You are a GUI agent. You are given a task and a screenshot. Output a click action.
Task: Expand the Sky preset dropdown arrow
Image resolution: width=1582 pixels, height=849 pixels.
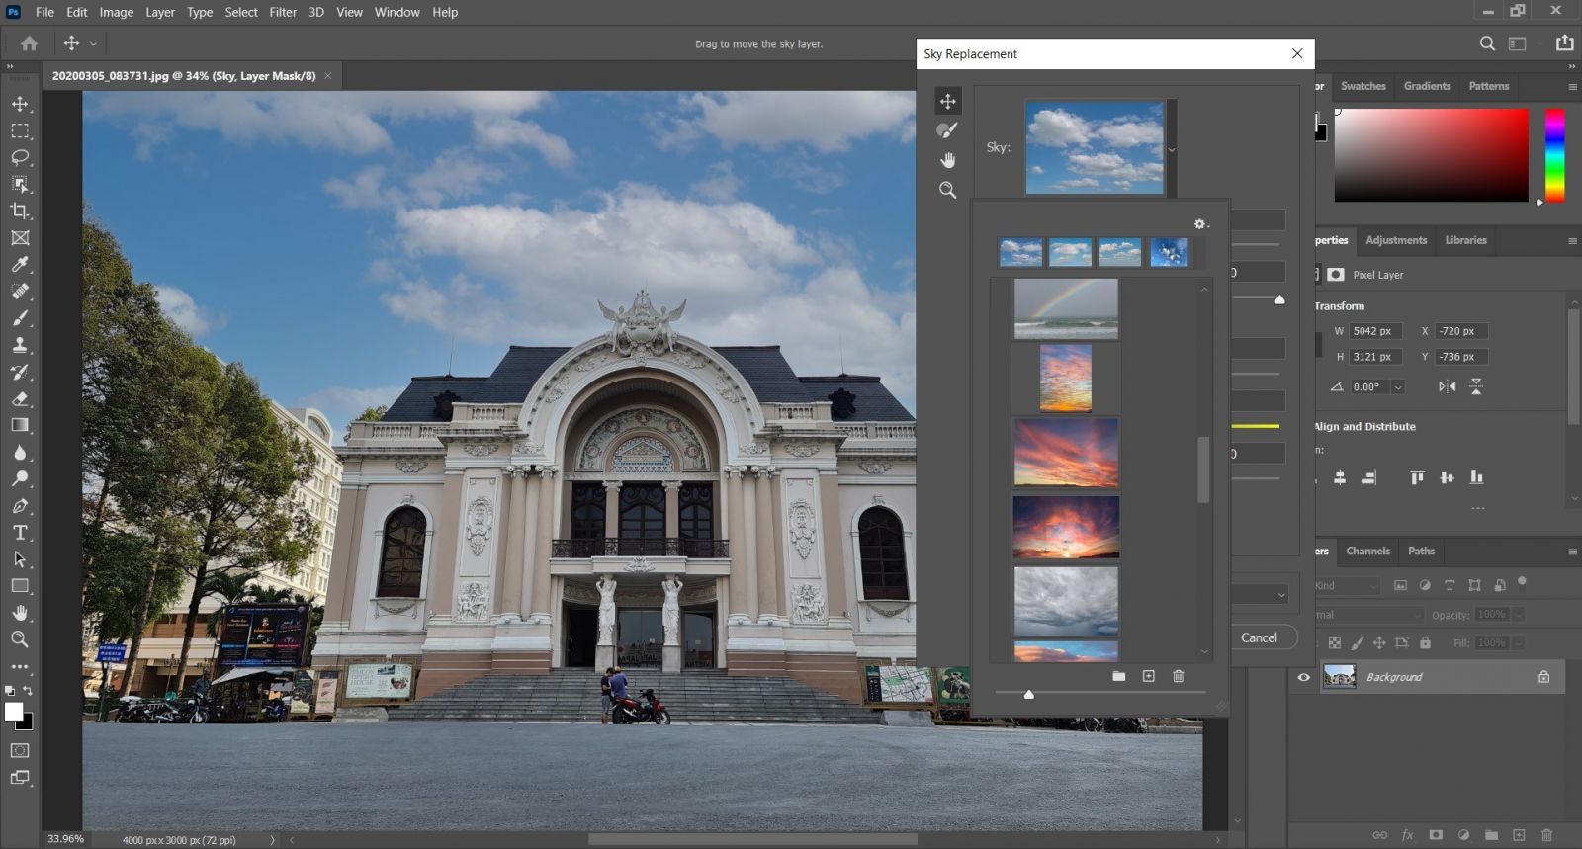[1172, 150]
